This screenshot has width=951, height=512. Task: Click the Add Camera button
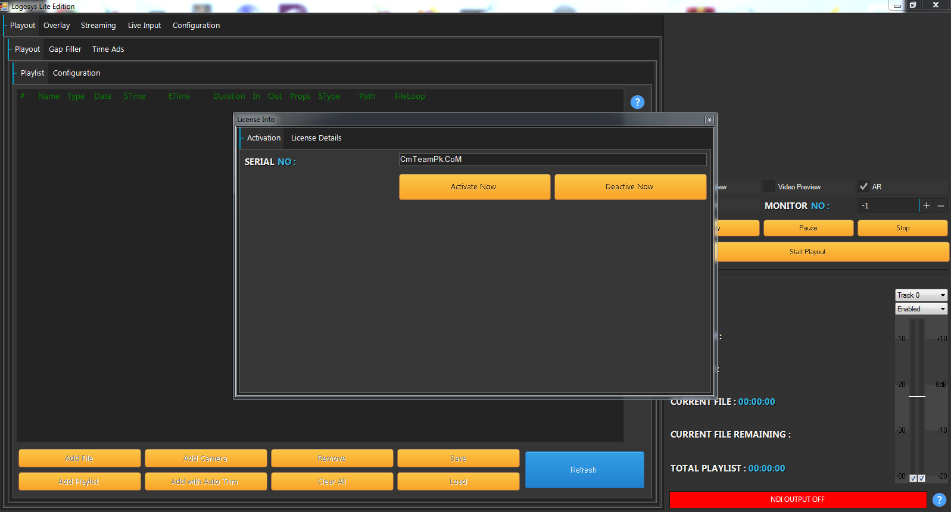[205, 458]
